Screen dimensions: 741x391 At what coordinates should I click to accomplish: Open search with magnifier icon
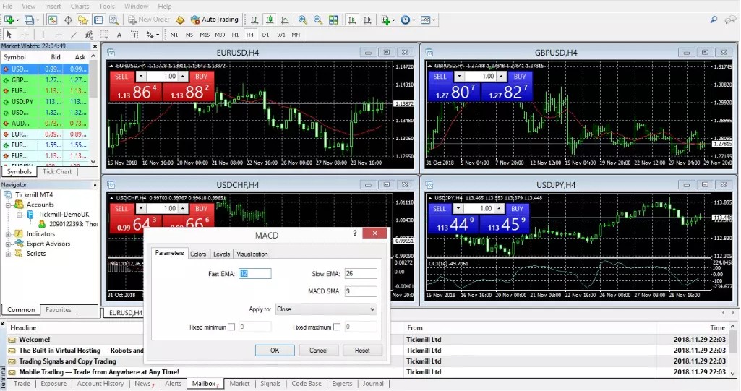714,20
